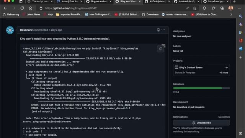Switch to the 'KvDroid/demo' tab
This screenshot has height=138, width=245.
(x=157, y=2)
